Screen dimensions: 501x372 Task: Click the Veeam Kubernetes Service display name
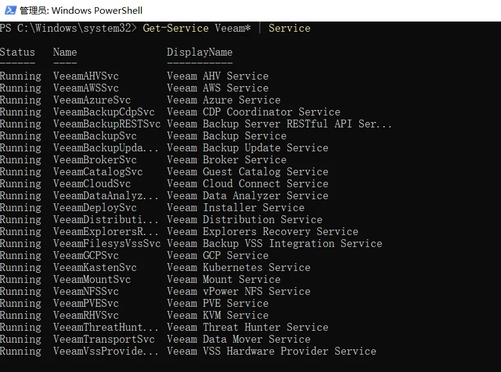coord(238,267)
